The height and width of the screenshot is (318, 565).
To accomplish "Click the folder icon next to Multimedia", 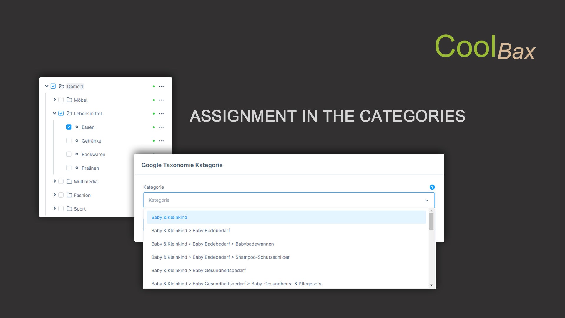I will pos(69,181).
